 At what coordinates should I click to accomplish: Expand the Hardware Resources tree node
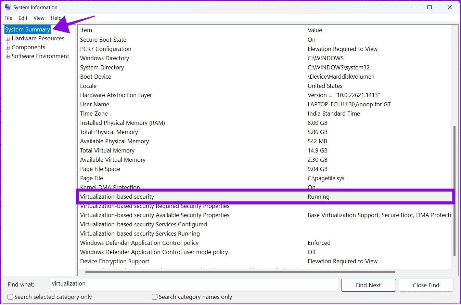tap(8, 39)
